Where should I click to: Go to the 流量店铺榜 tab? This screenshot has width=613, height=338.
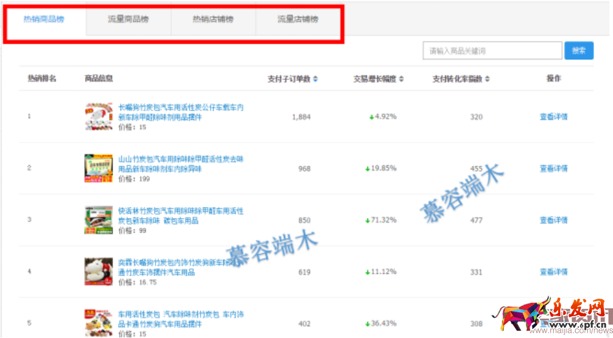[x=297, y=19]
